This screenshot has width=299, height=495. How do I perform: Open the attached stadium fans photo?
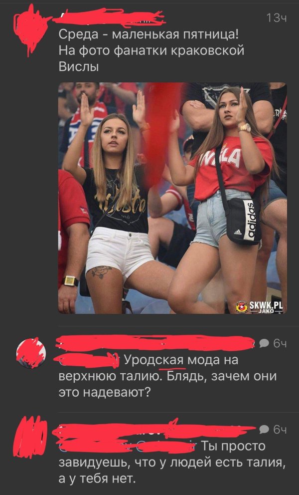click(x=172, y=198)
